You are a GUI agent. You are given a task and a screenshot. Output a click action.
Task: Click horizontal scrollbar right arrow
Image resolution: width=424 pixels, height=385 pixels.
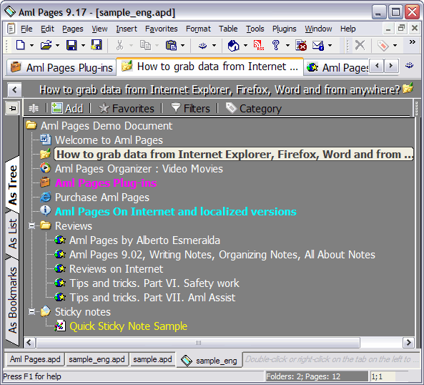tap(408, 343)
